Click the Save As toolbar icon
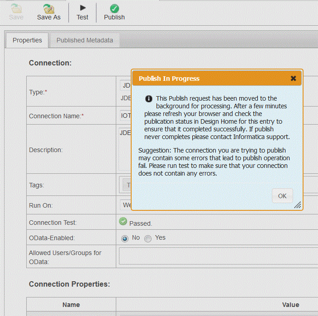The height and width of the screenshot is (316, 318). tap(48, 9)
